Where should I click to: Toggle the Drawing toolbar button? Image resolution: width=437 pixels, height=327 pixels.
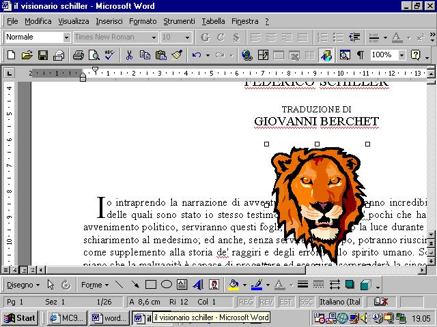(326, 55)
